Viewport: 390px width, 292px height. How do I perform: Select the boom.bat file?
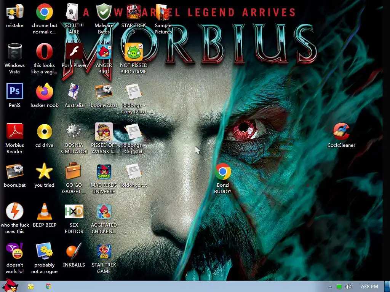pyautogui.click(x=15, y=171)
